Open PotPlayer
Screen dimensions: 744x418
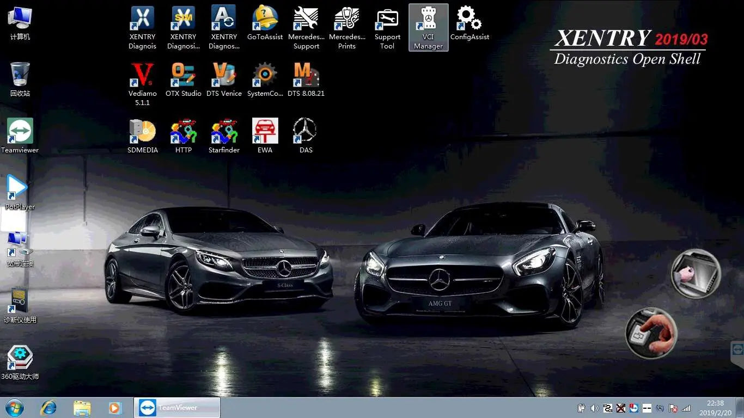pyautogui.click(x=16, y=188)
